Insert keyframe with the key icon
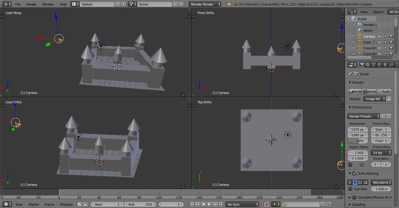 pyautogui.click(x=323, y=204)
